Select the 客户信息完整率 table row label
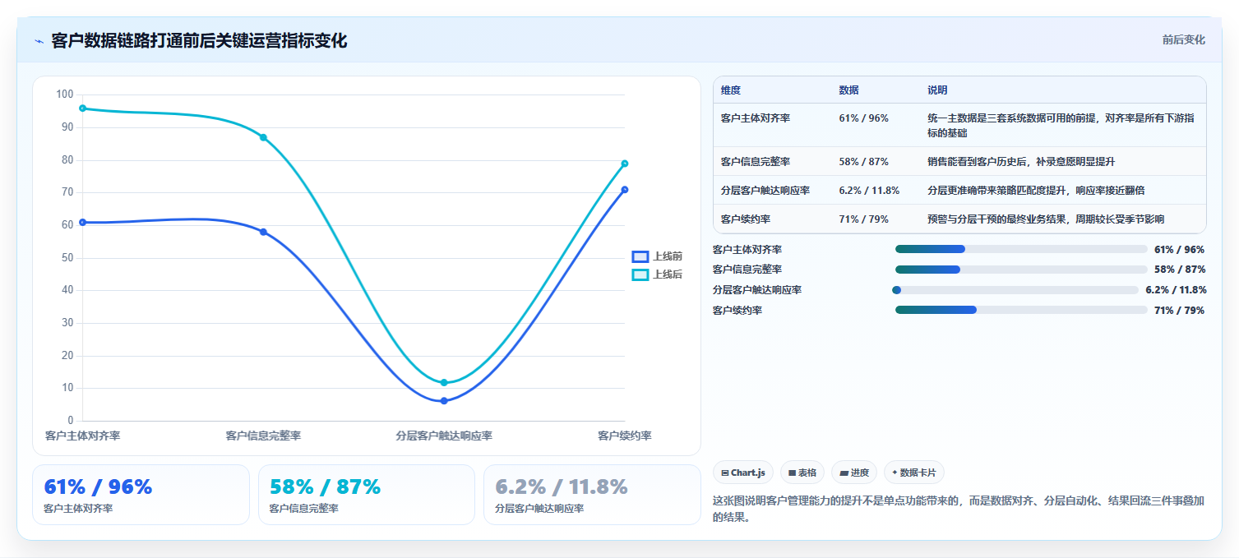This screenshot has width=1239, height=558. click(756, 161)
